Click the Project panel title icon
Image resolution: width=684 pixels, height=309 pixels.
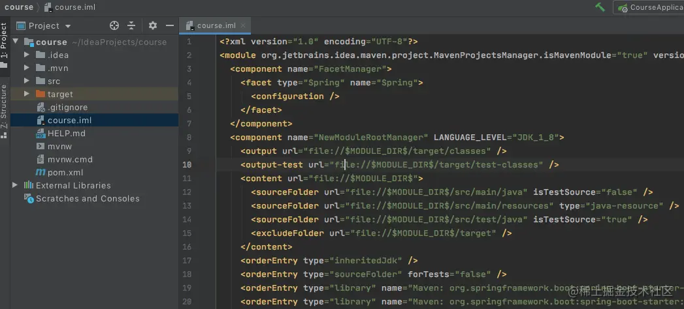click(20, 25)
